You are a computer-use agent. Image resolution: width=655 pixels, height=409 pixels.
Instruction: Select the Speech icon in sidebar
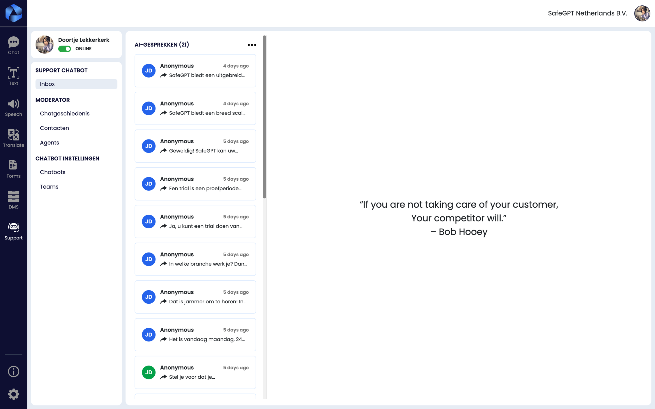13,107
